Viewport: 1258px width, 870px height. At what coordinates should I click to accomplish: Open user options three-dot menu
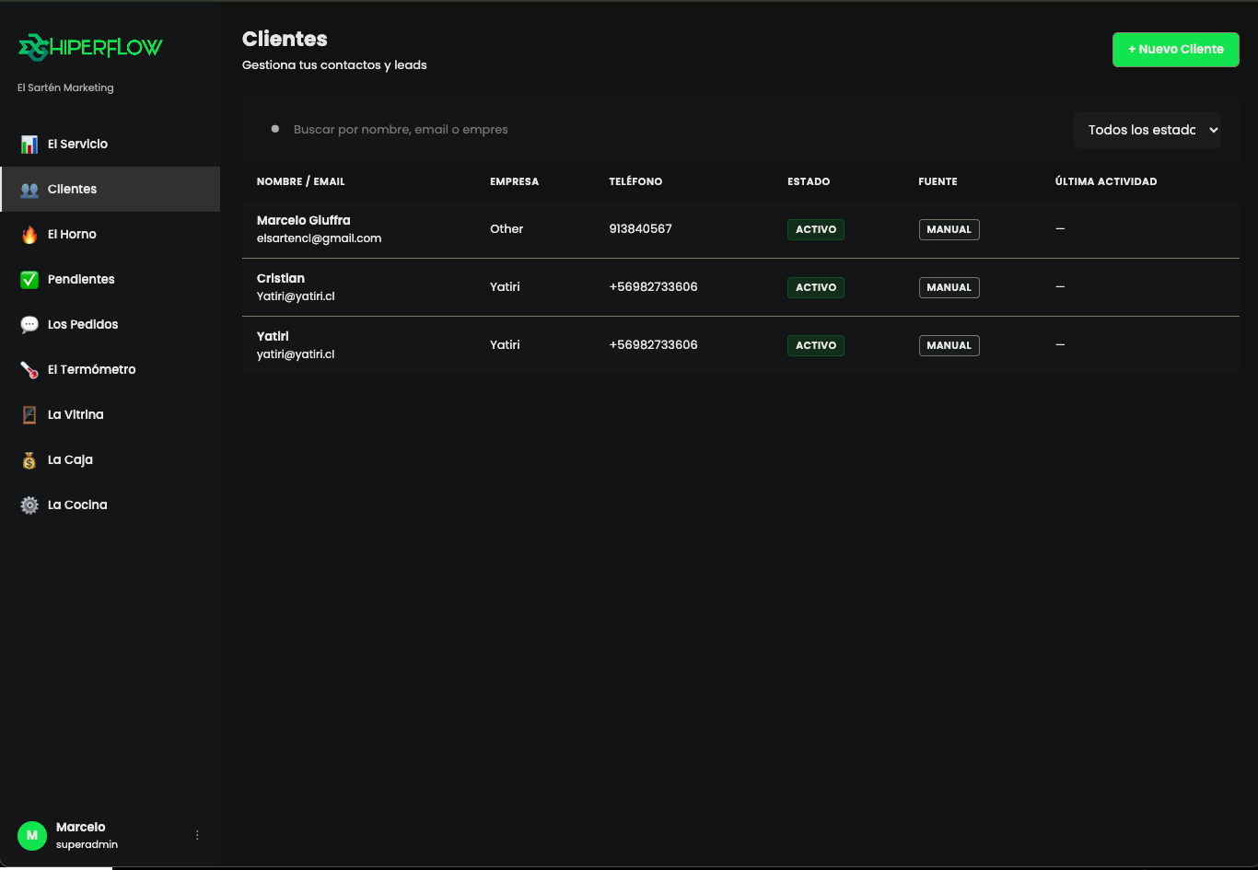click(197, 835)
